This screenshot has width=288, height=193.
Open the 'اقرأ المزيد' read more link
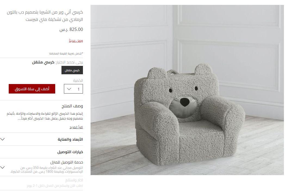(x=76, y=127)
